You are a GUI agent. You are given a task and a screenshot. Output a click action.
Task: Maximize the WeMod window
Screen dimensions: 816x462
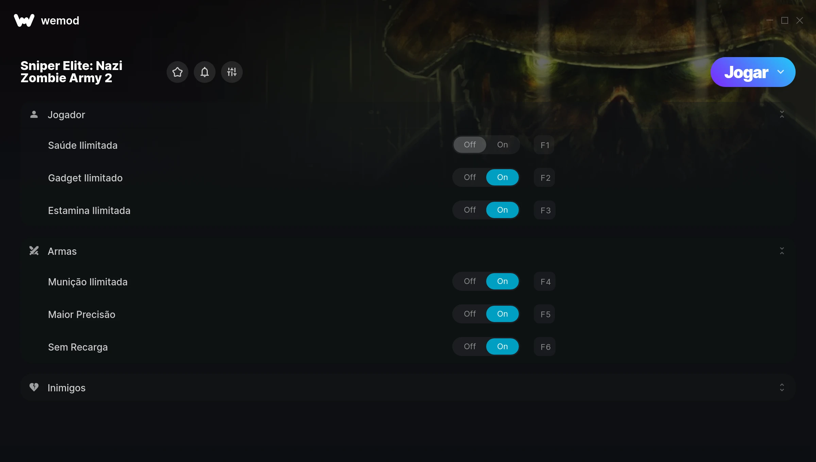tap(785, 20)
